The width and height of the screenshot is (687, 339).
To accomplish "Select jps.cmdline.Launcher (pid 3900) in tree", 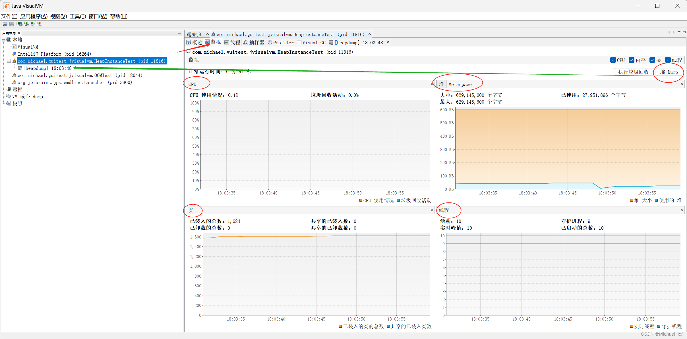I will (75, 82).
